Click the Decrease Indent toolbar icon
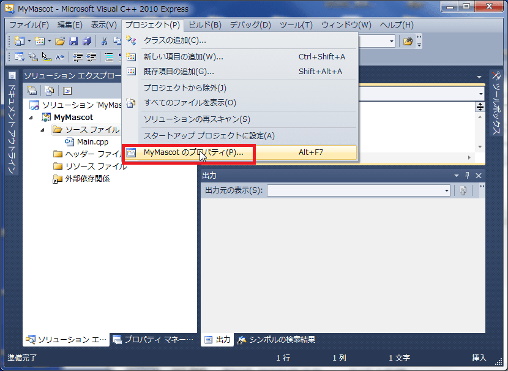The image size is (508, 371). point(78,58)
